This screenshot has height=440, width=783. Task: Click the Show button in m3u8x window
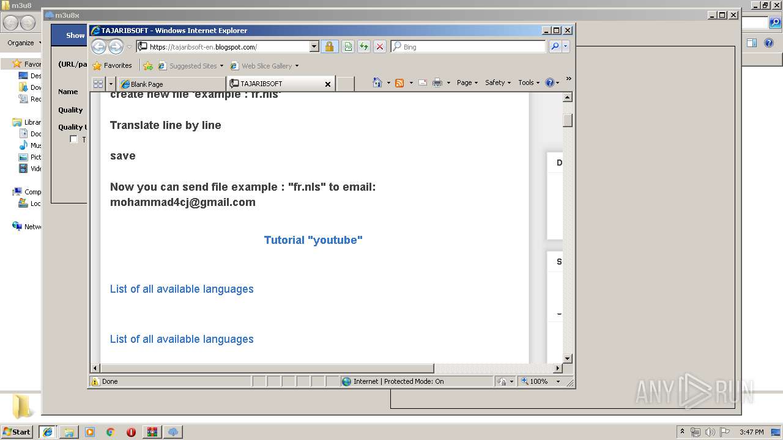pos(75,35)
